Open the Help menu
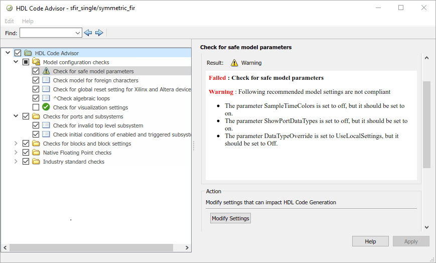Image resolution: width=436 pixels, height=263 pixels. 28,21
